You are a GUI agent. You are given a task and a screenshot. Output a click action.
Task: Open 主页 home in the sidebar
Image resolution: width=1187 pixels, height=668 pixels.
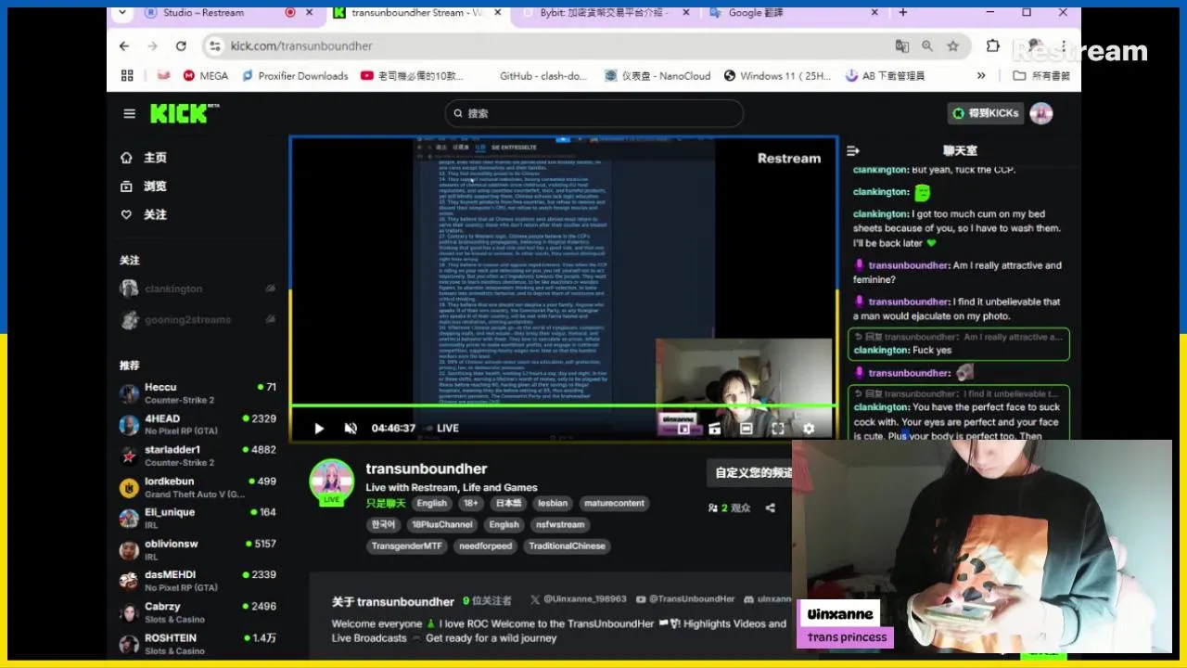145,158
